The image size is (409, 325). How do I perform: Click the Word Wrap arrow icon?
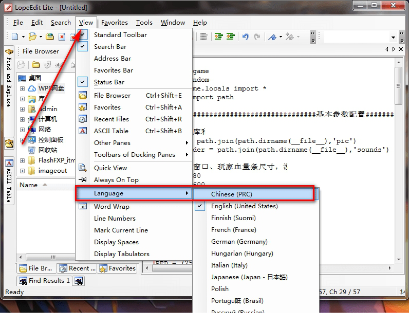[x=83, y=207]
